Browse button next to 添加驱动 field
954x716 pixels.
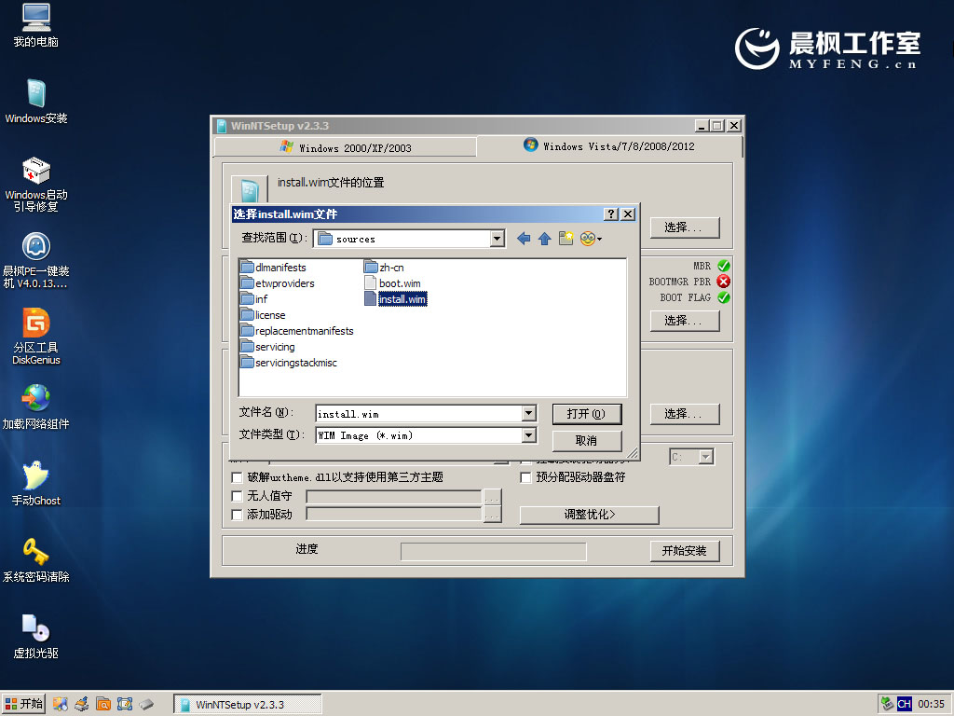[x=492, y=515]
